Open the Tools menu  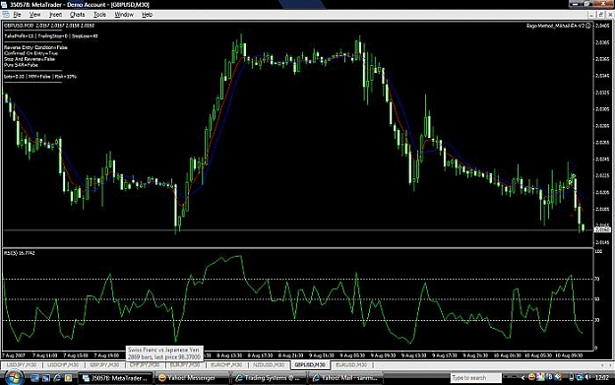click(x=99, y=15)
